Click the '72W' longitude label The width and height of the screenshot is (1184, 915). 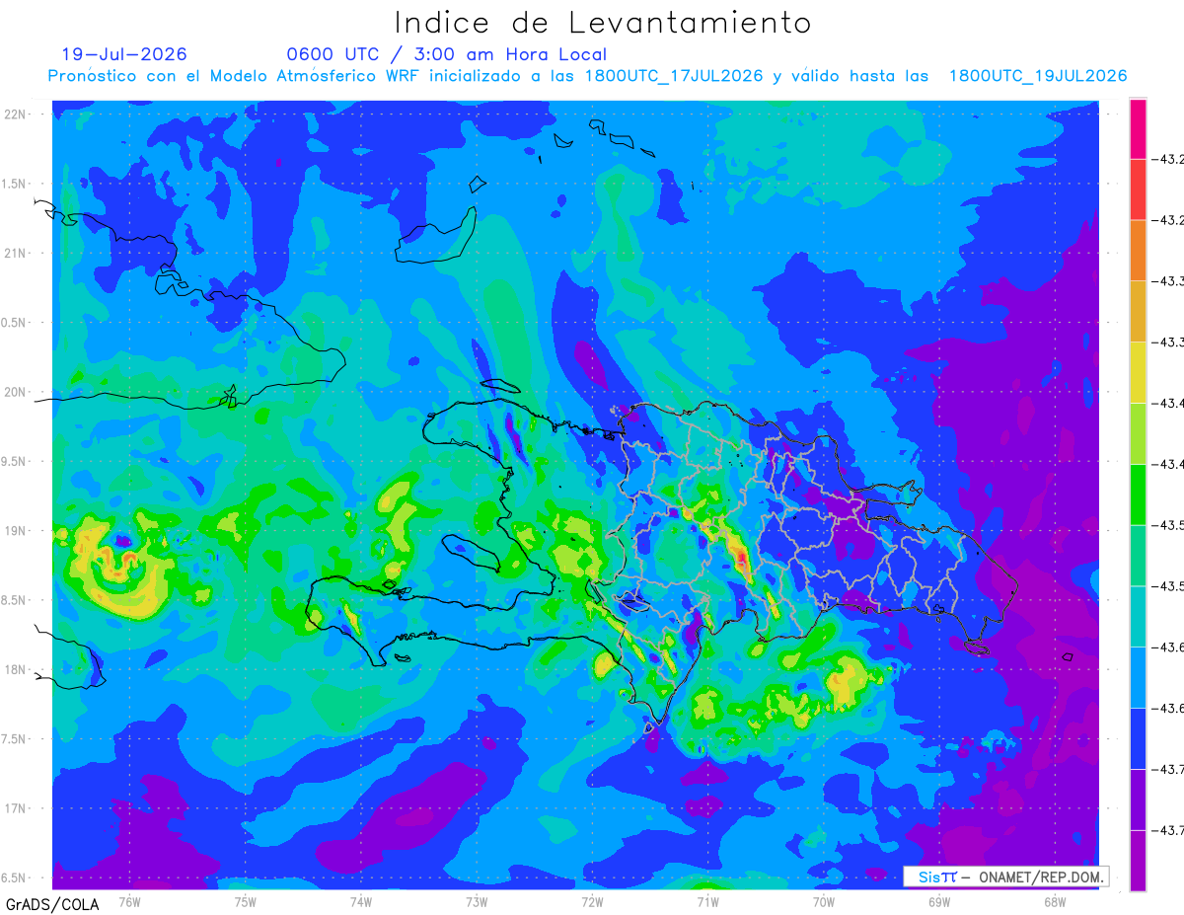[x=592, y=902]
